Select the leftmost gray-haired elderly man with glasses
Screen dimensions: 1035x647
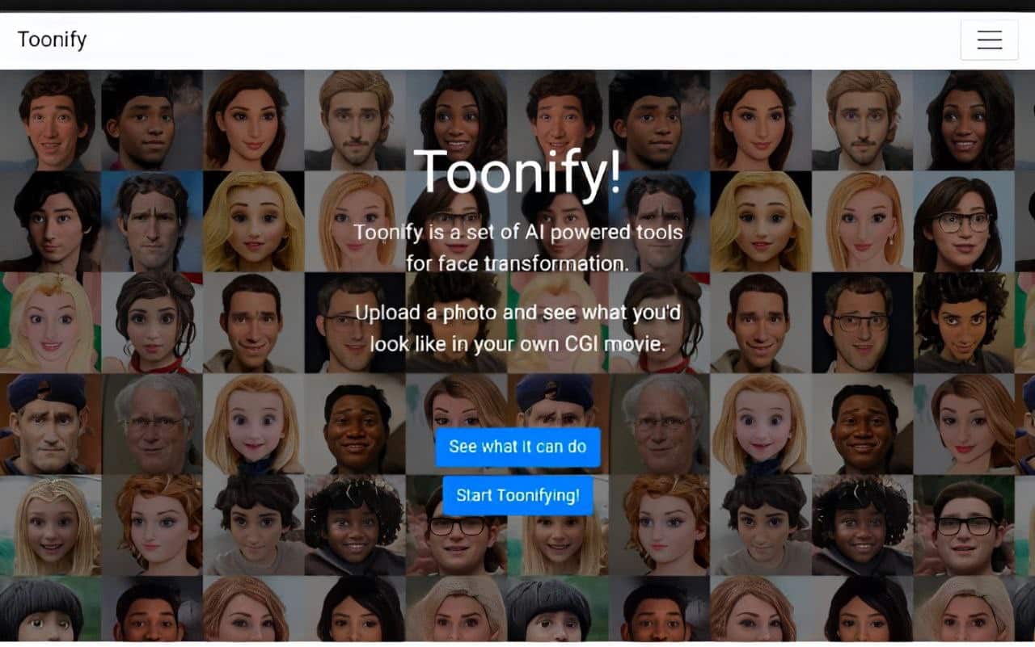152,424
